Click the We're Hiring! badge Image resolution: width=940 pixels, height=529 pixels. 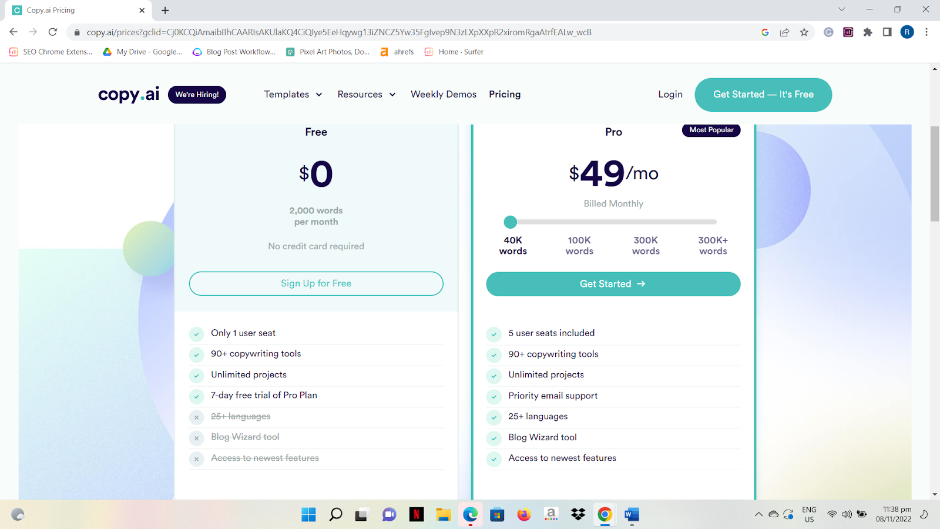tap(197, 95)
